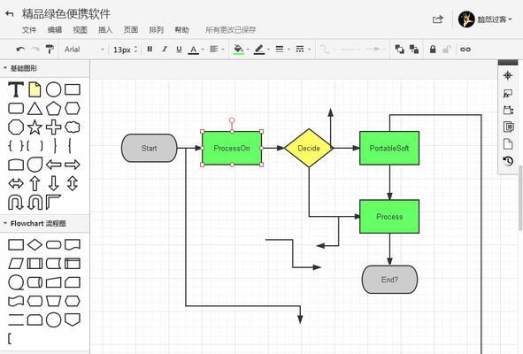Screen dimensions: 523x354
Task: Lock the selected shape with padlock icon
Action: (x=433, y=50)
